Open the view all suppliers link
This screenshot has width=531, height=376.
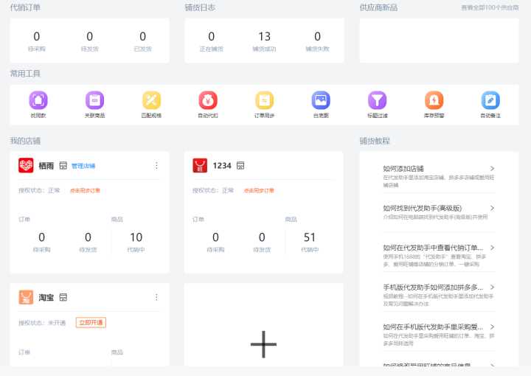click(490, 7)
